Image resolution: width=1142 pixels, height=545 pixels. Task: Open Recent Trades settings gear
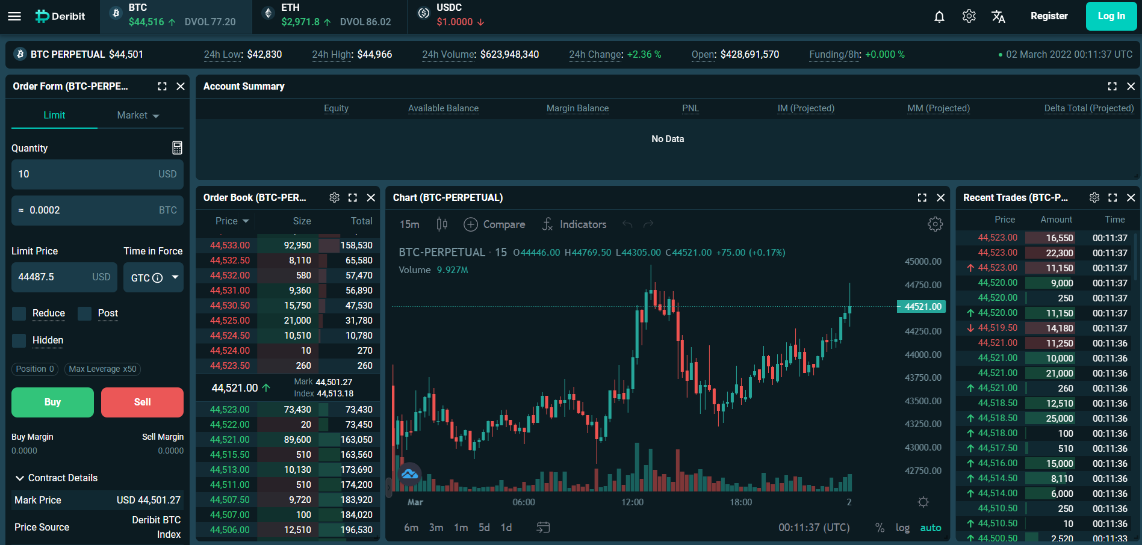[x=1094, y=197]
